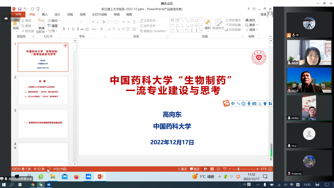334x188 pixels.
Task: Click the Sogou input method logo
Action: [x=226, y=103]
